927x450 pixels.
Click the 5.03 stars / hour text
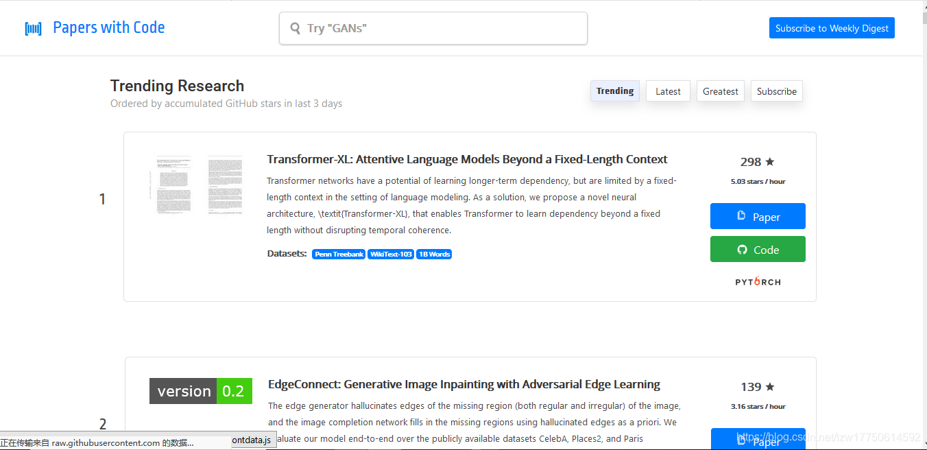tap(758, 182)
